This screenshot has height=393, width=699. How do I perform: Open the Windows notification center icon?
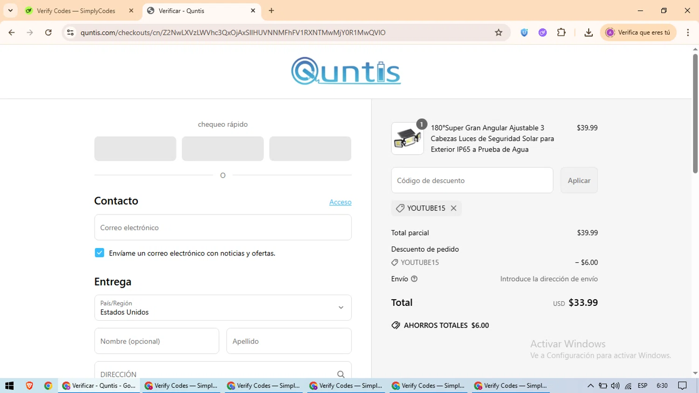tap(683, 386)
